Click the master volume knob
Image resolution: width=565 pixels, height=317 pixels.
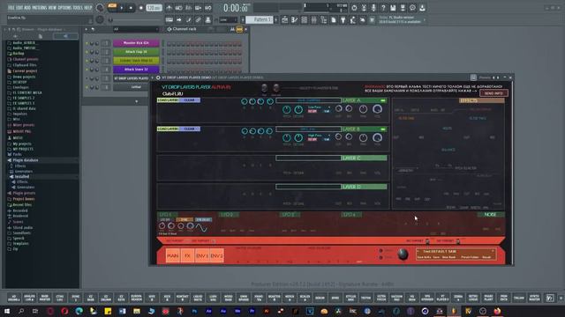click(100, 8)
